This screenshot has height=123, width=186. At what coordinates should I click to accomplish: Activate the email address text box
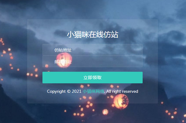[x=93, y=61]
